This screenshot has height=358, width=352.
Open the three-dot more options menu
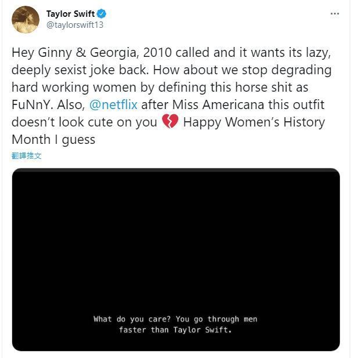coord(335,14)
